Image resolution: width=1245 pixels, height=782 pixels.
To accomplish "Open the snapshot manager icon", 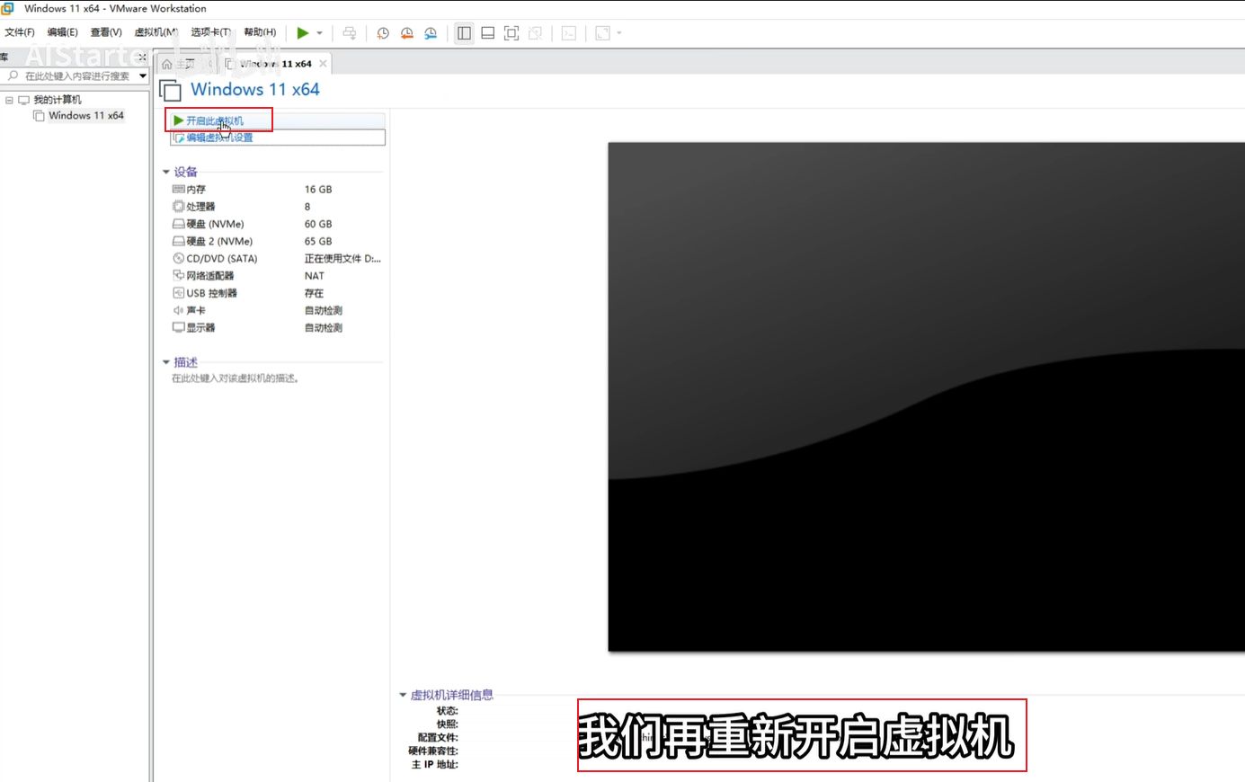I will tap(431, 33).
